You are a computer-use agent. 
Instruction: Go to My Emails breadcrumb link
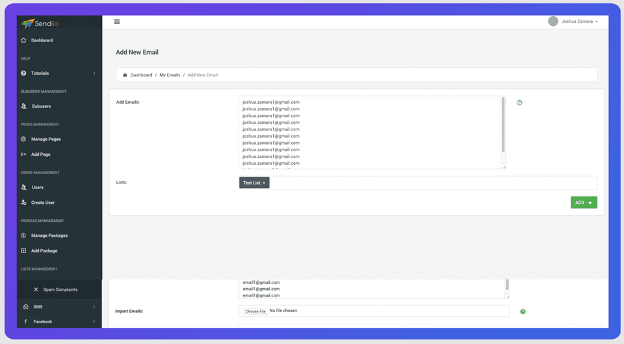click(x=170, y=75)
